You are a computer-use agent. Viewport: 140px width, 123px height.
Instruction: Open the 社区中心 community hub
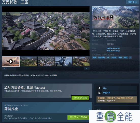pyautogui.click(x=132, y=2)
